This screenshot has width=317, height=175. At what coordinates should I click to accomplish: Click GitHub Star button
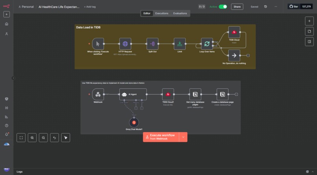(294, 6)
